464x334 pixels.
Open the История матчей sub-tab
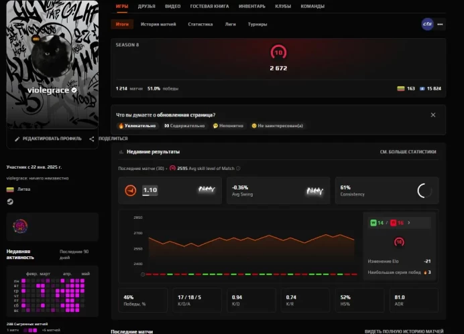tap(158, 24)
